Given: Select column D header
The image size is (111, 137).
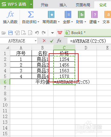Looking at the screenshot, I should 86,48.
